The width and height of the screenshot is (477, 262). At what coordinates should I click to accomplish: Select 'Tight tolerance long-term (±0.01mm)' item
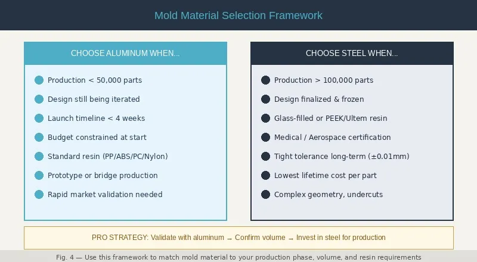[x=342, y=156]
